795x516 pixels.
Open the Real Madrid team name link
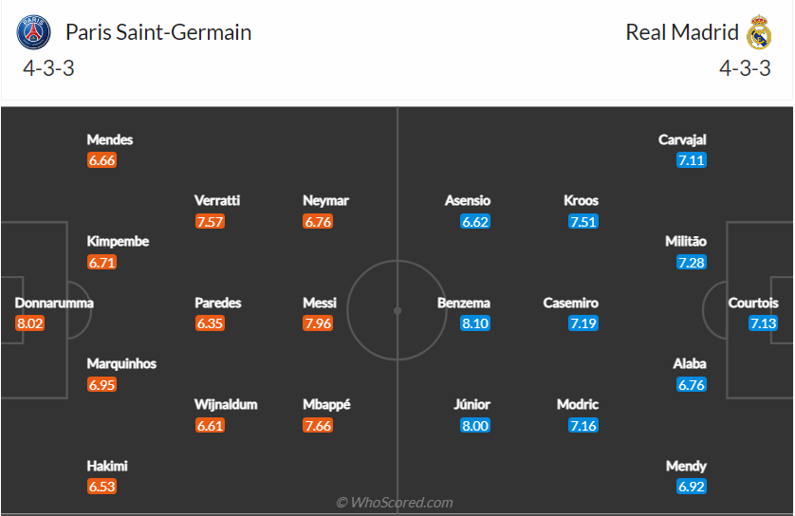click(x=682, y=32)
